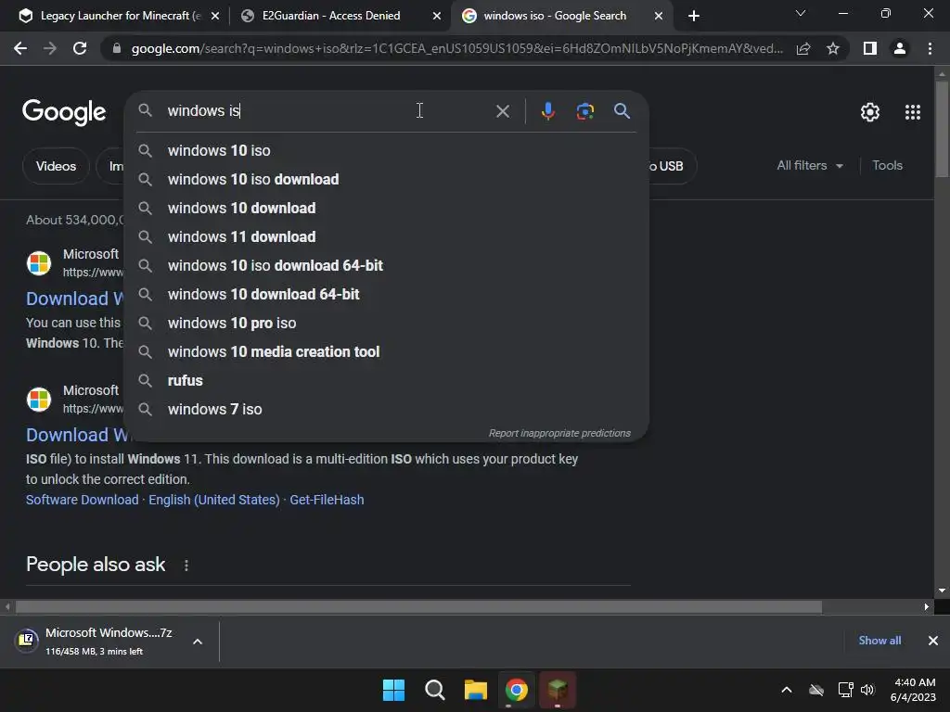950x712 pixels.
Task: Open Google apps grid
Action: click(913, 112)
